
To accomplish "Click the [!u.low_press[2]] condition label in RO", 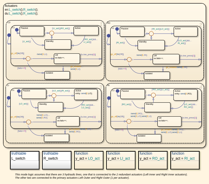I will (x=188, y=55).
